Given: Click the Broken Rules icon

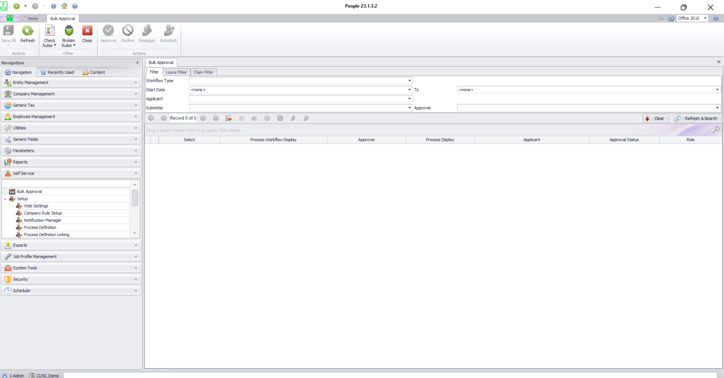Looking at the screenshot, I should click(68, 33).
